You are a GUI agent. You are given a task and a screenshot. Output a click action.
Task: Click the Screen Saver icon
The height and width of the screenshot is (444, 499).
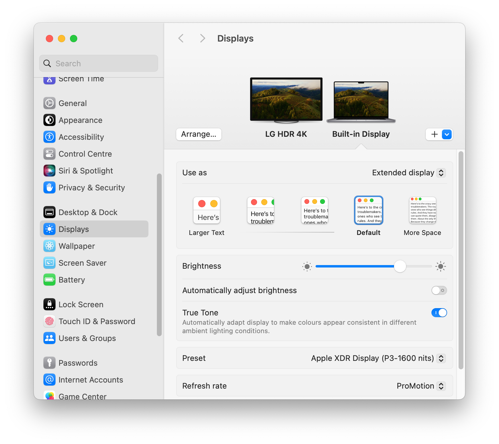pyautogui.click(x=49, y=263)
